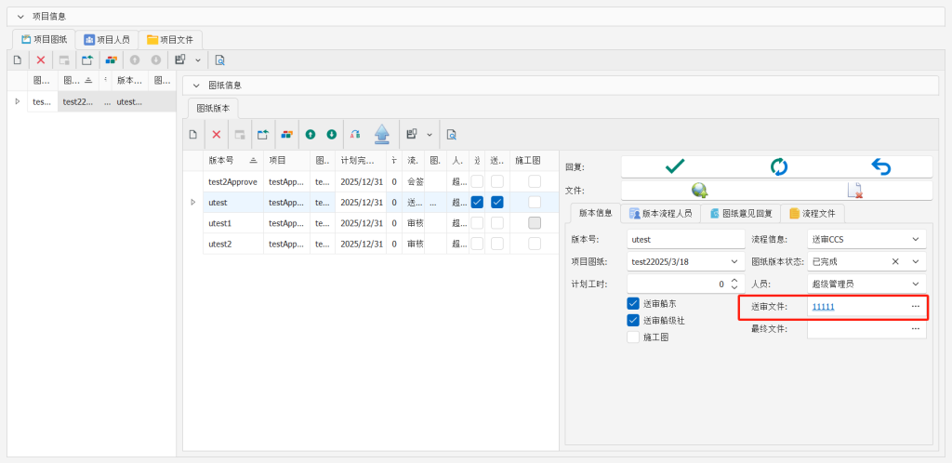Image resolution: width=952 pixels, height=463 pixels.
Task: Increase 计划工时 with the up stepper arrow
Action: [x=734, y=280]
